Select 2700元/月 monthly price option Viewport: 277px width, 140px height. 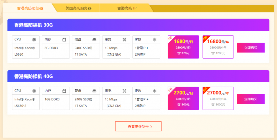[183, 98]
